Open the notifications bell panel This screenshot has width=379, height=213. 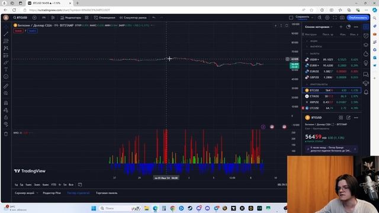tap(366, 92)
